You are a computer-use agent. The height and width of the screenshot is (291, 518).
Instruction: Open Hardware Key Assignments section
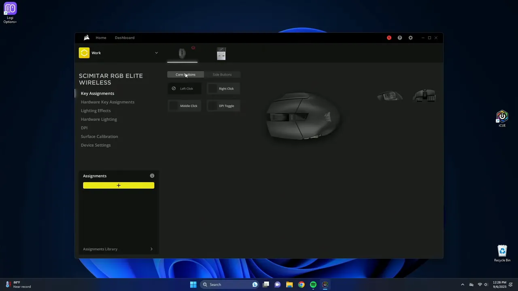click(108, 102)
